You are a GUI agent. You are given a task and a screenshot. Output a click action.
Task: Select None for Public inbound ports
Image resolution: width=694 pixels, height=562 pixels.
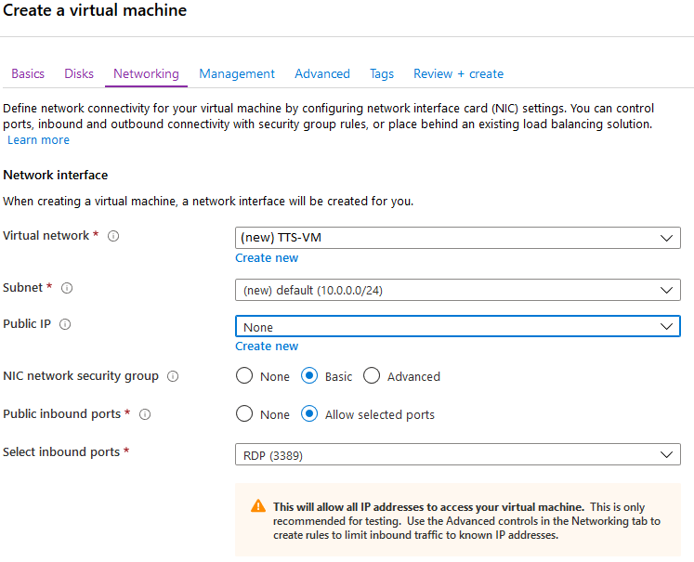(244, 414)
